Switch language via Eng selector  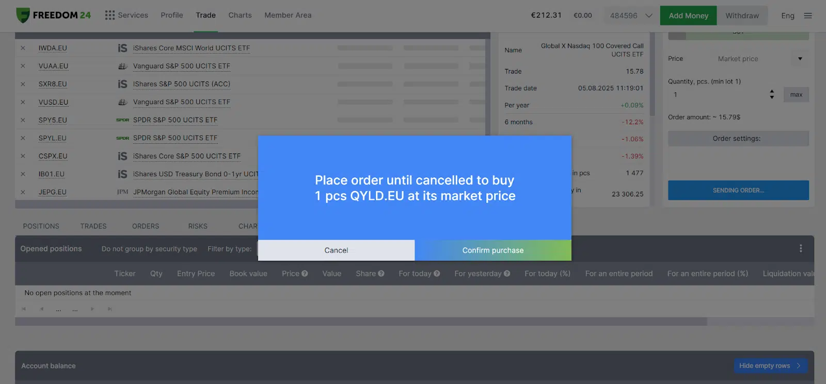[788, 15]
